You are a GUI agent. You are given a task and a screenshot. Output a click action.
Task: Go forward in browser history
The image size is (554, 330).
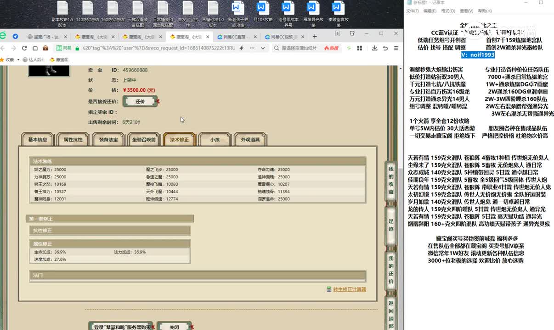tap(14, 48)
